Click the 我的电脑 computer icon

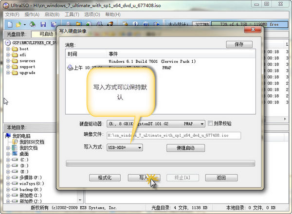pyautogui.click(x=8, y=136)
